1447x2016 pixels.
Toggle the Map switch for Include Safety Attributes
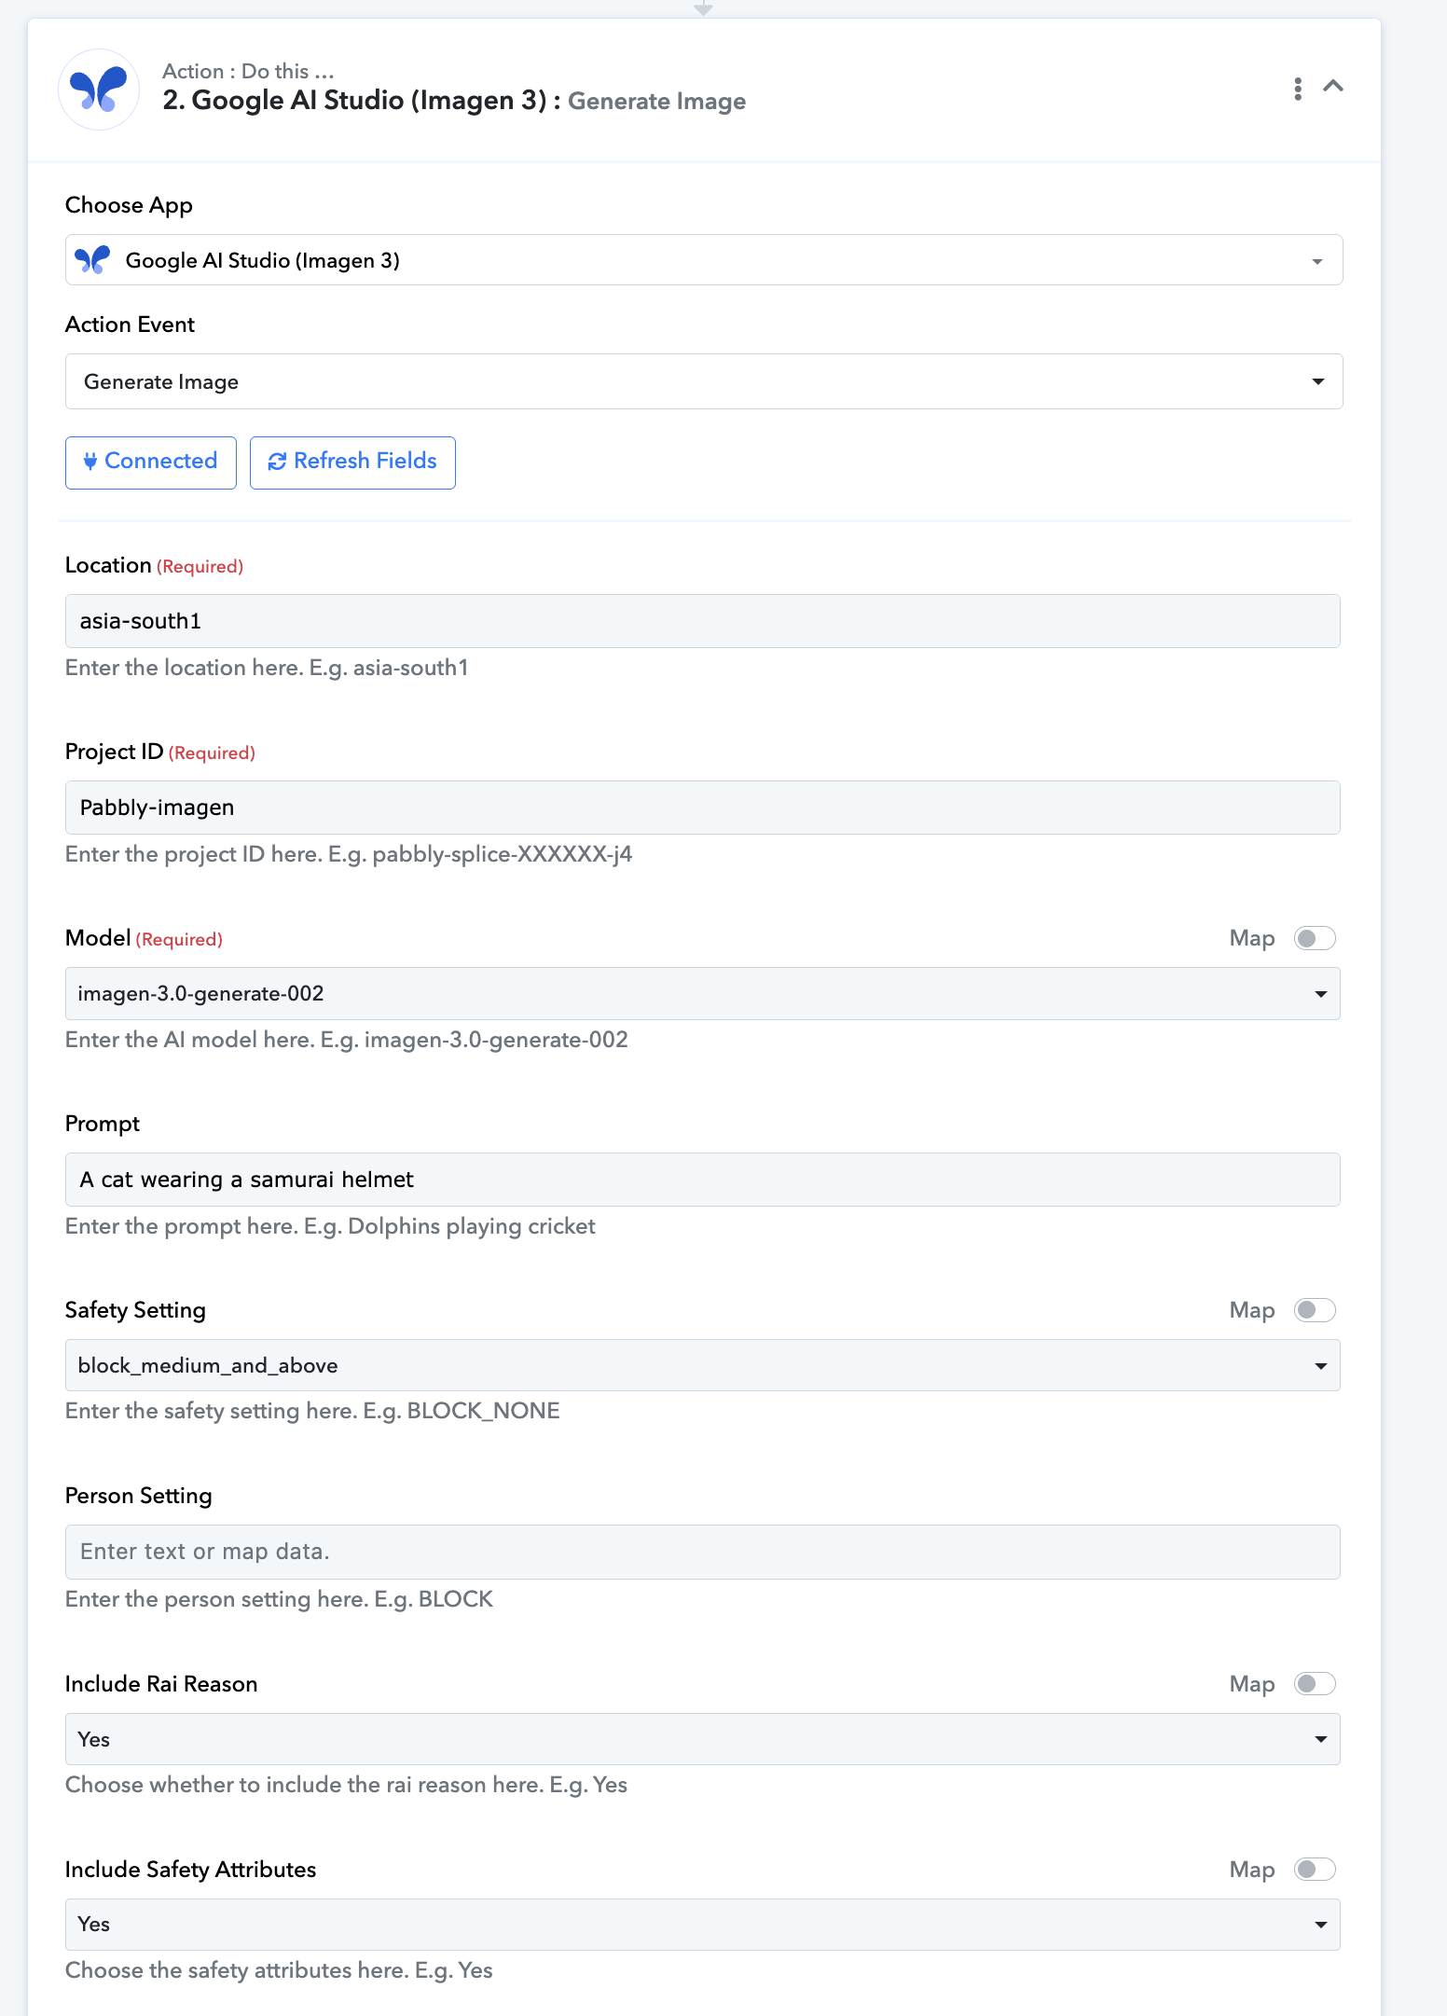(1315, 1870)
